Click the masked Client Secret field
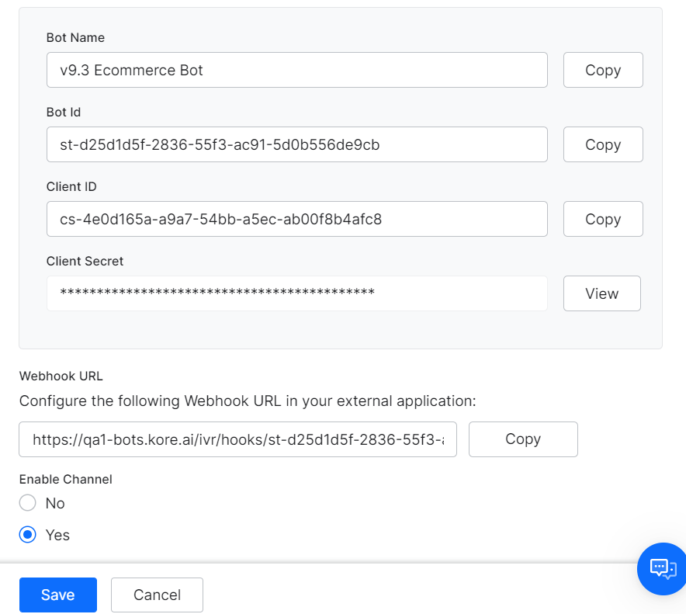Screen dimensions: 686x614 (296, 293)
